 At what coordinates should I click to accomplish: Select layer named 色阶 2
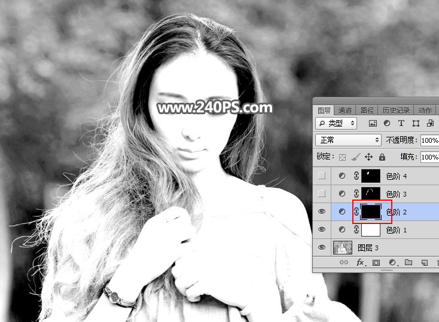tap(396, 212)
